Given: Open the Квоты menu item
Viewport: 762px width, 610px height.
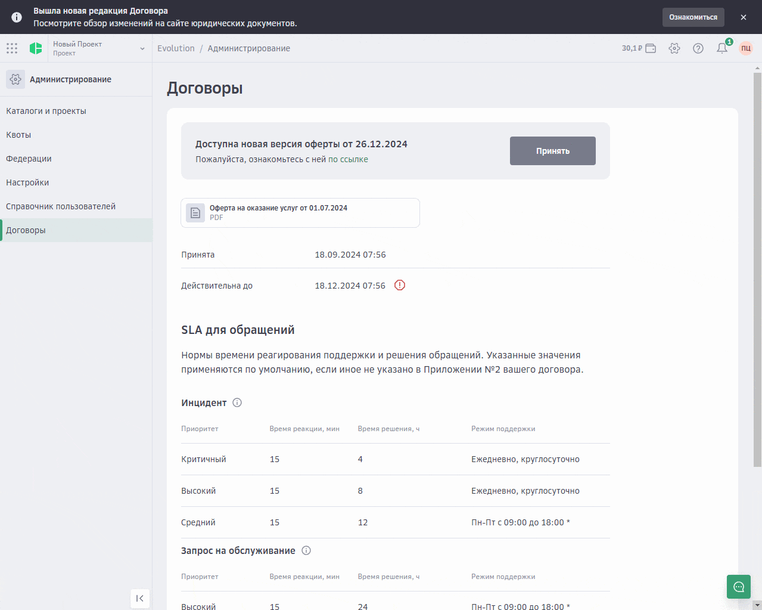Looking at the screenshot, I should coord(18,135).
